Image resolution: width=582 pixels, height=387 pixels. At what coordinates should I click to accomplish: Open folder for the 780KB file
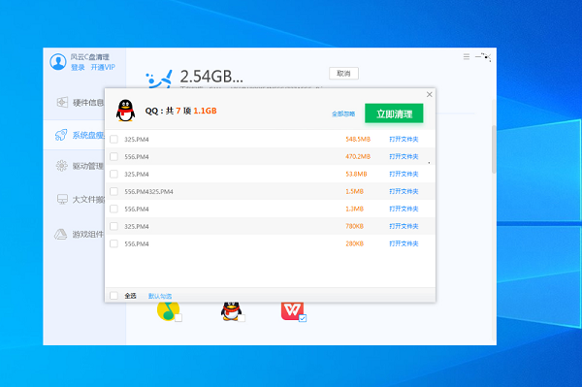tap(404, 226)
